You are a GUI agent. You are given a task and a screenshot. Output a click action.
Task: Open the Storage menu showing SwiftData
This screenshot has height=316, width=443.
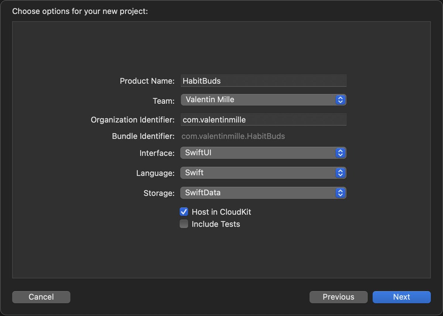pyautogui.click(x=263, y=193)
